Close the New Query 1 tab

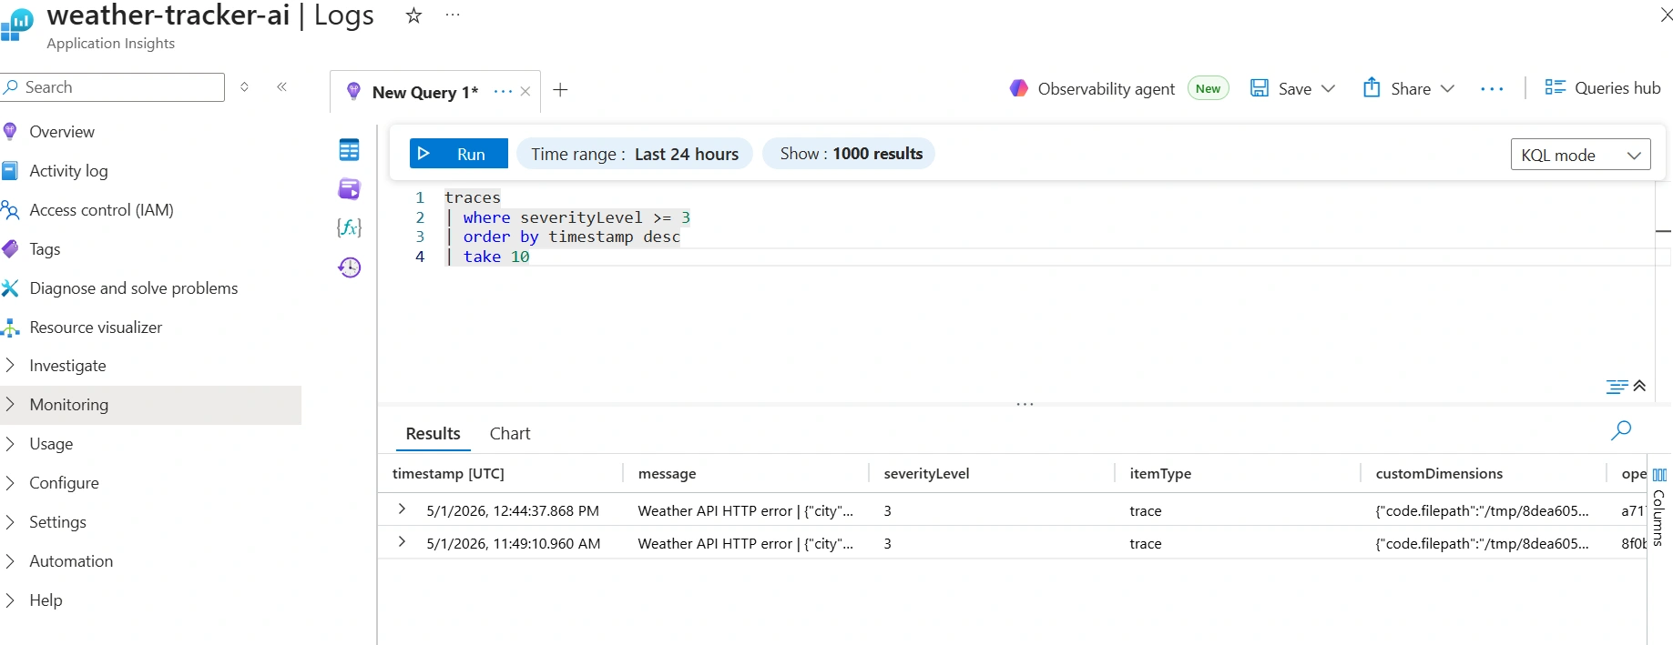tap(525, 92)
